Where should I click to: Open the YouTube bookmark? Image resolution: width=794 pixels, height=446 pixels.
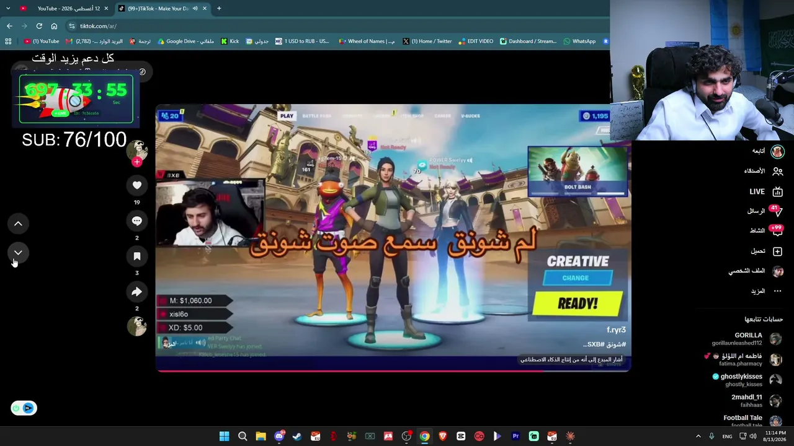[x=42, y=42]
